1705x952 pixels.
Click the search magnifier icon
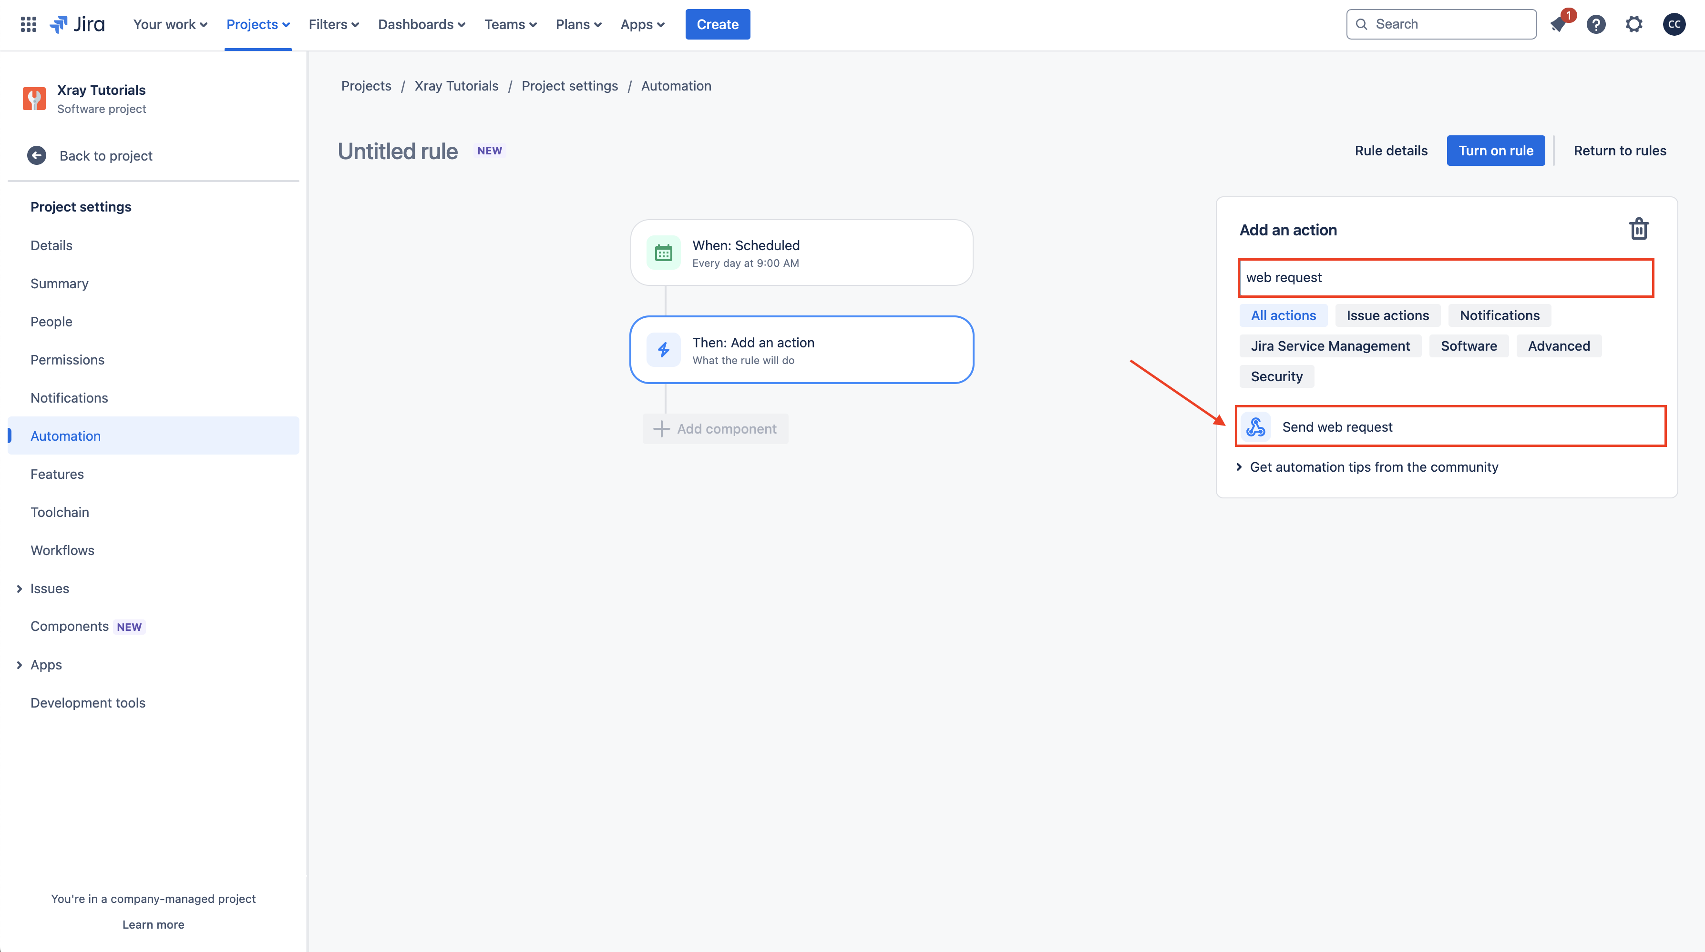click(x=1362, y=24)
